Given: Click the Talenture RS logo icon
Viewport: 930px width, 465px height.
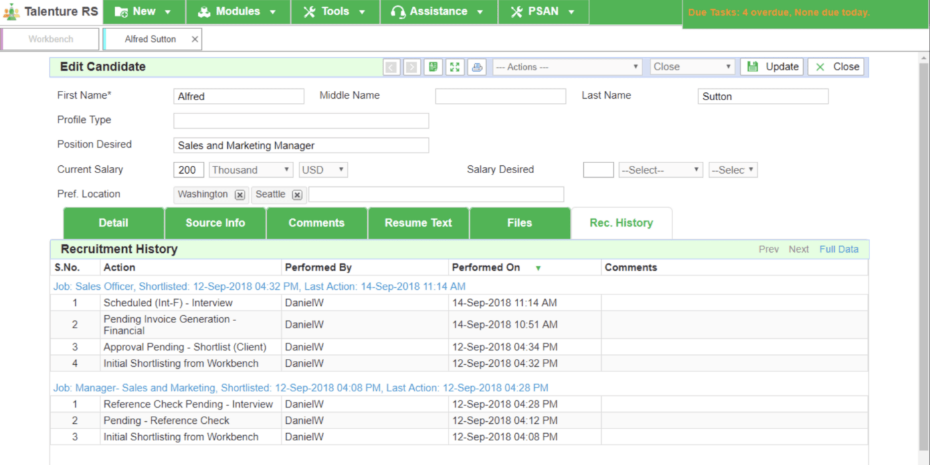Looking at the screenshot, I should (11, 12).
